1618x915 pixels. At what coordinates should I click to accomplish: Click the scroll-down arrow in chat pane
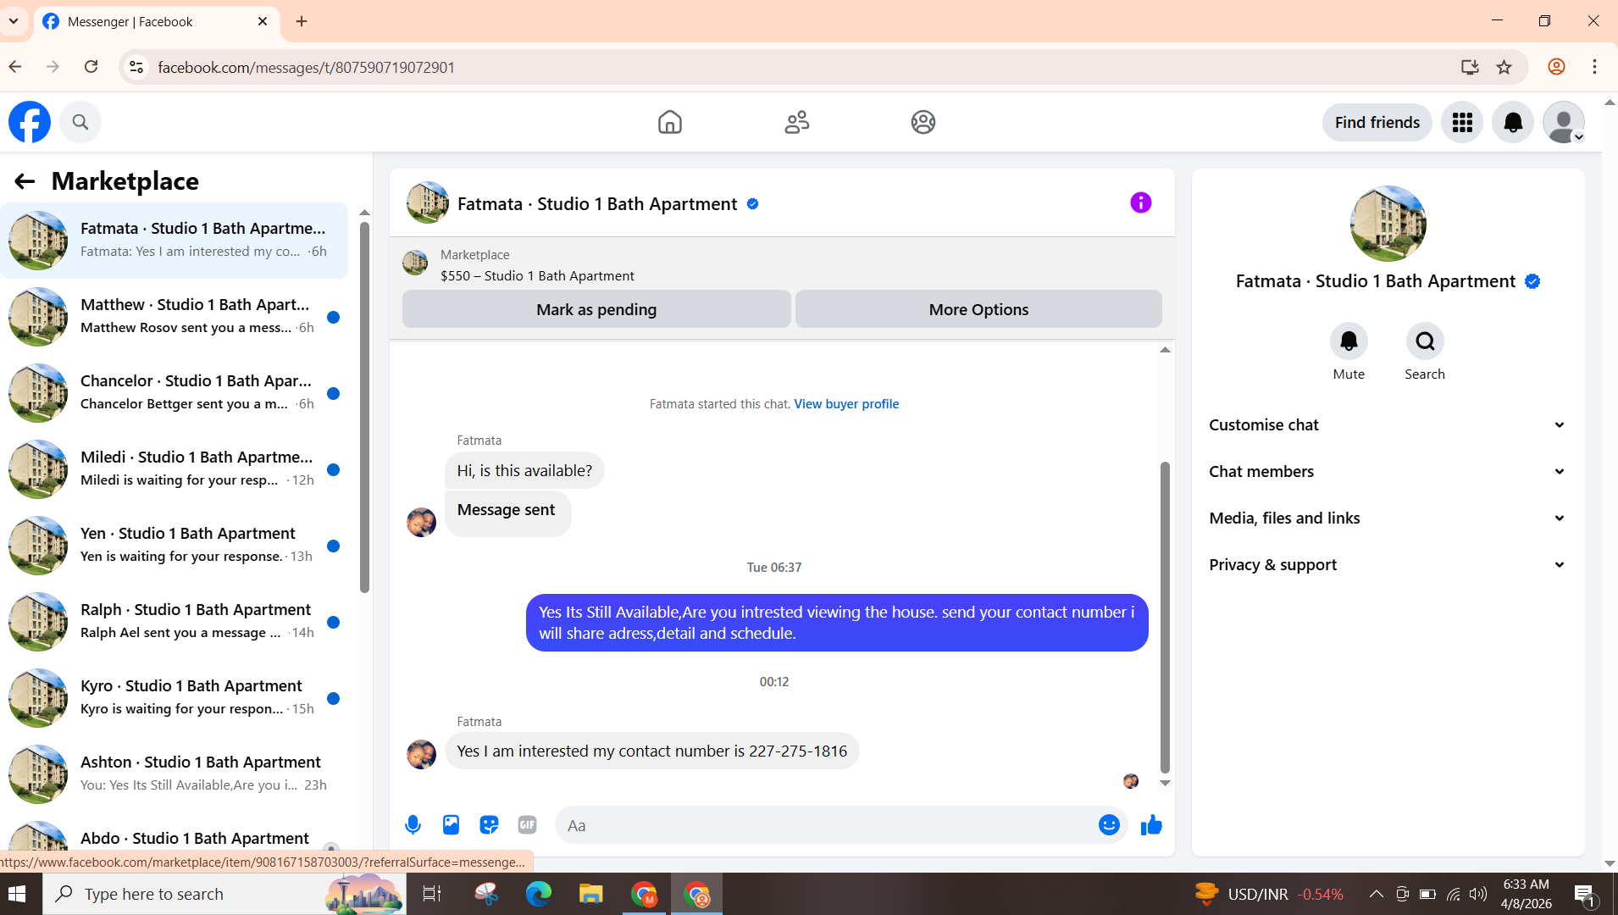coord(1165,783)
